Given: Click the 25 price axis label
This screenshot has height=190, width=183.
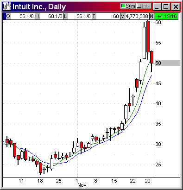Looking at the screenshot, I should [158, 165].
